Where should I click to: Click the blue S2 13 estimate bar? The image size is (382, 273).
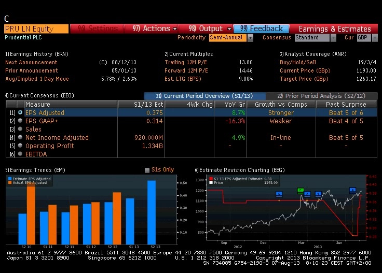tap(152, 212)
